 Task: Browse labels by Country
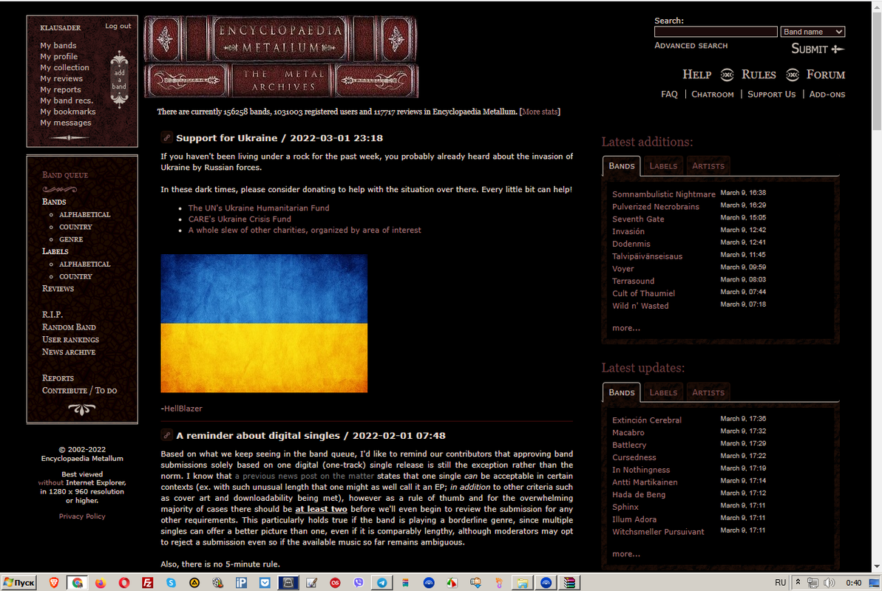pos(75,276)
